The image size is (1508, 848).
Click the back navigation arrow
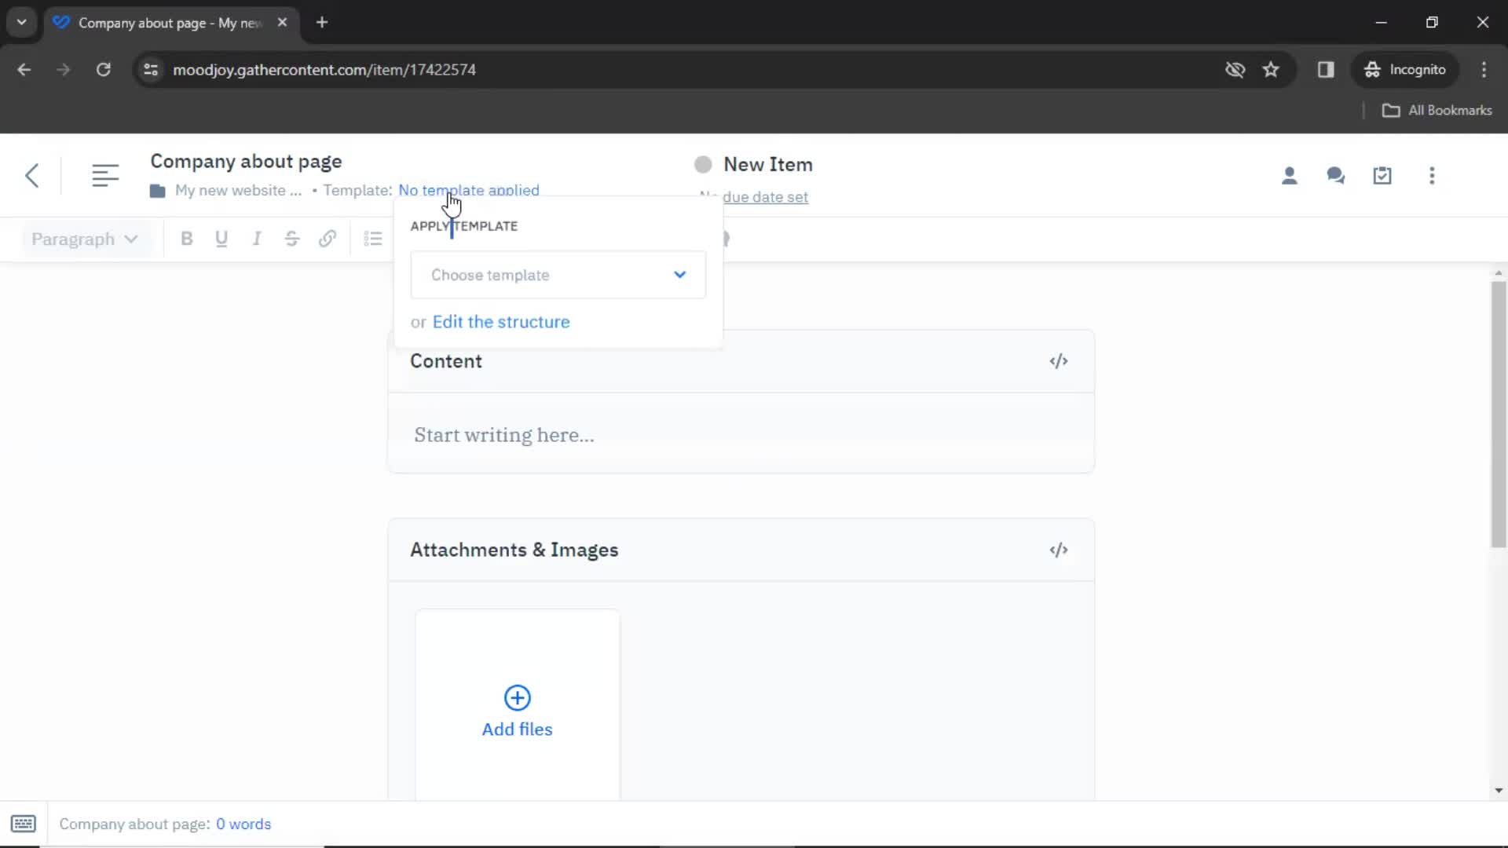(x=31, y=175)
